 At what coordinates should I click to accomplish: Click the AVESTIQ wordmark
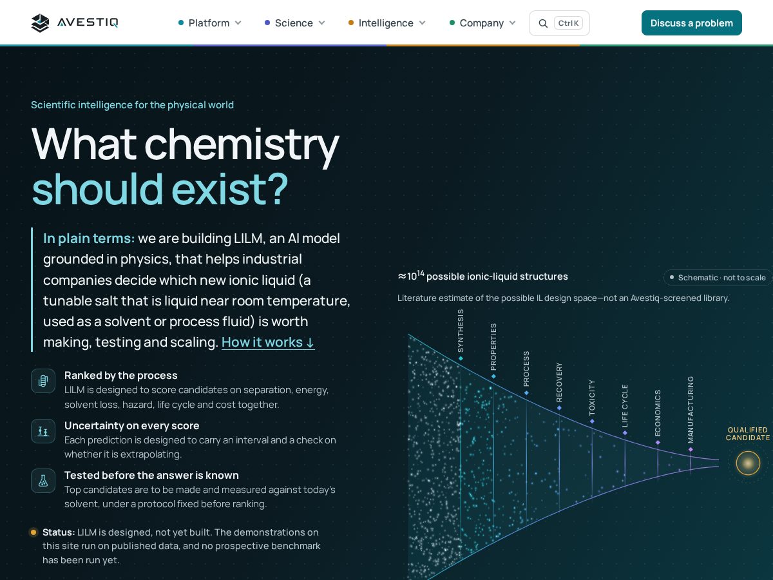point(88,23)
